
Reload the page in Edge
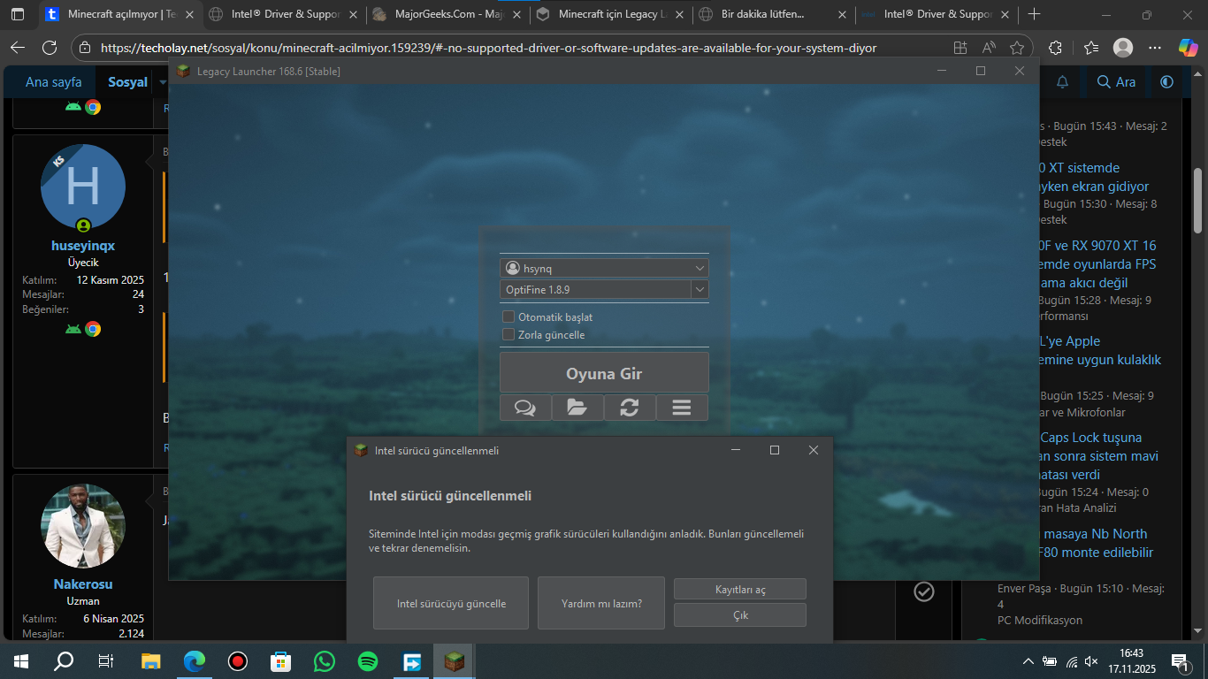click(50, 48)
